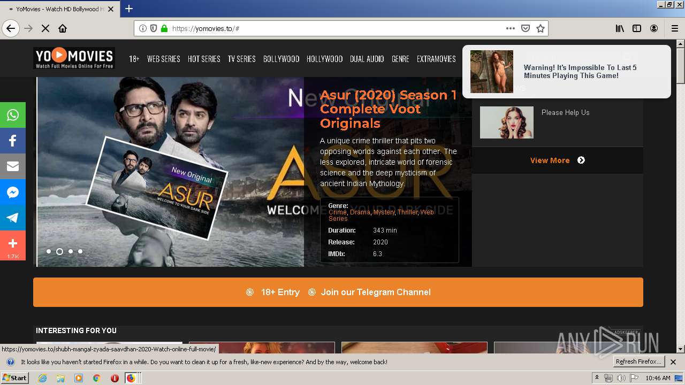
Task: Select the YoMovies browser tab
Action: (59, 9)
